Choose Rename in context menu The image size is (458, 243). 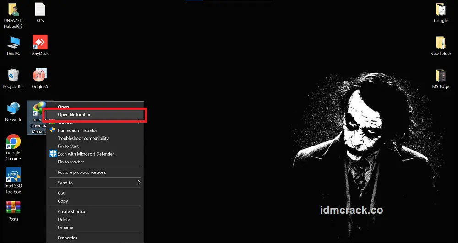pos(95,227)
